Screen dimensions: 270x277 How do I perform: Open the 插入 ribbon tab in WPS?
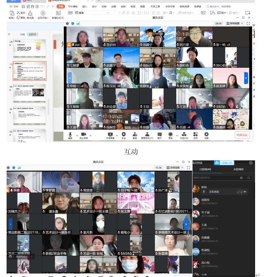click(85, 7)
